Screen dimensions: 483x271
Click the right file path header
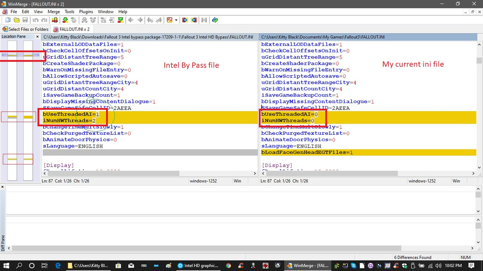pos(368,37)
